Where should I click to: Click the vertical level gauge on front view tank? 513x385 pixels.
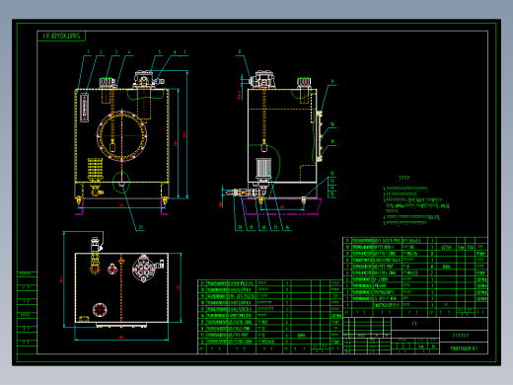(x=84, y=108)
